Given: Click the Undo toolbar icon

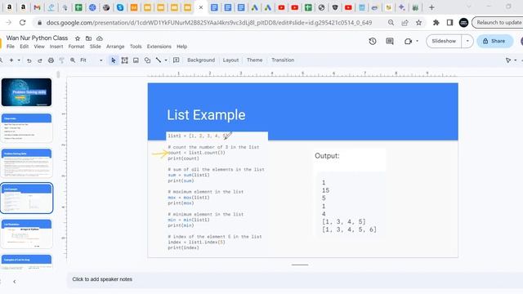Looking at the screenshot, I should (29, 60).
